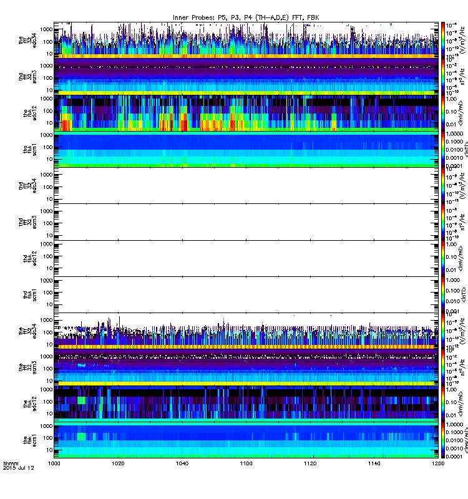Viewport: 468px width, 499px height.
Task: Click the 'the fbk scm1' panel label
Action: [30, 440]
